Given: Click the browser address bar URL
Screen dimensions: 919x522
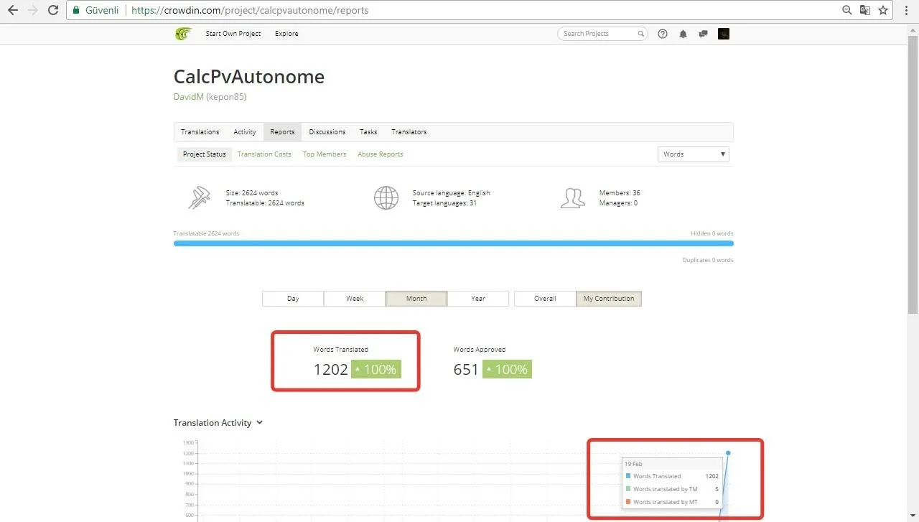Looking at the screenshot, I should [251, 11].
